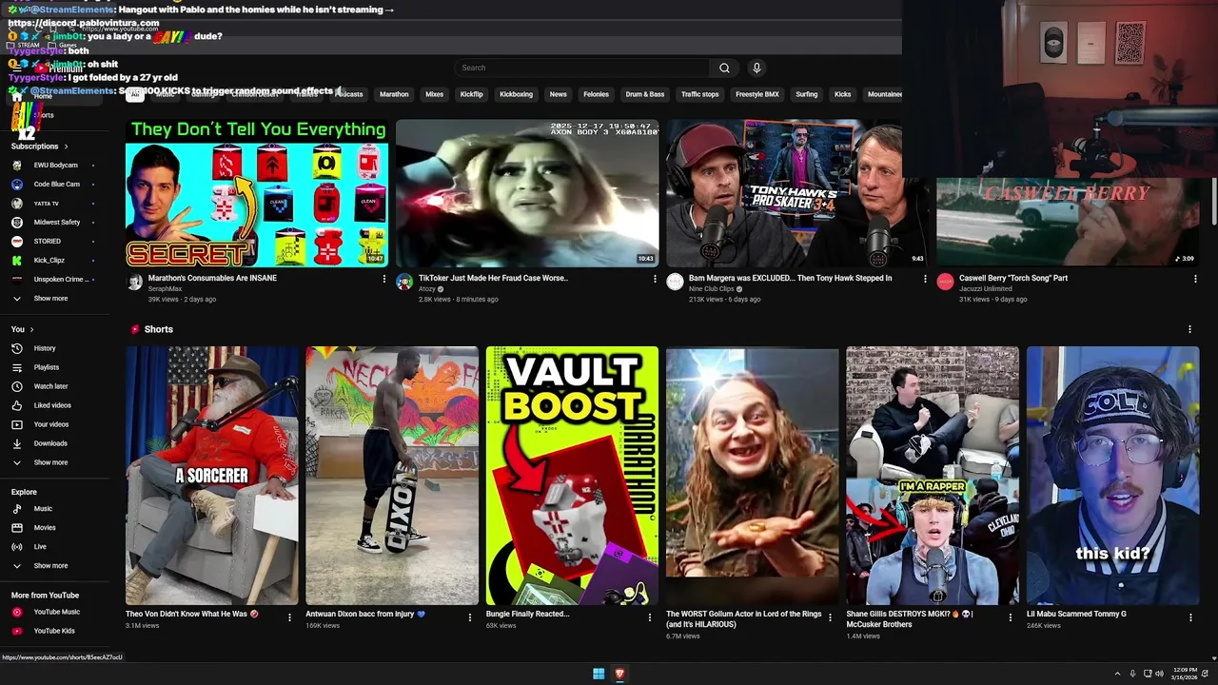
Task: Open more options for Bam Margera video
Action: click(x=925, y=279)
